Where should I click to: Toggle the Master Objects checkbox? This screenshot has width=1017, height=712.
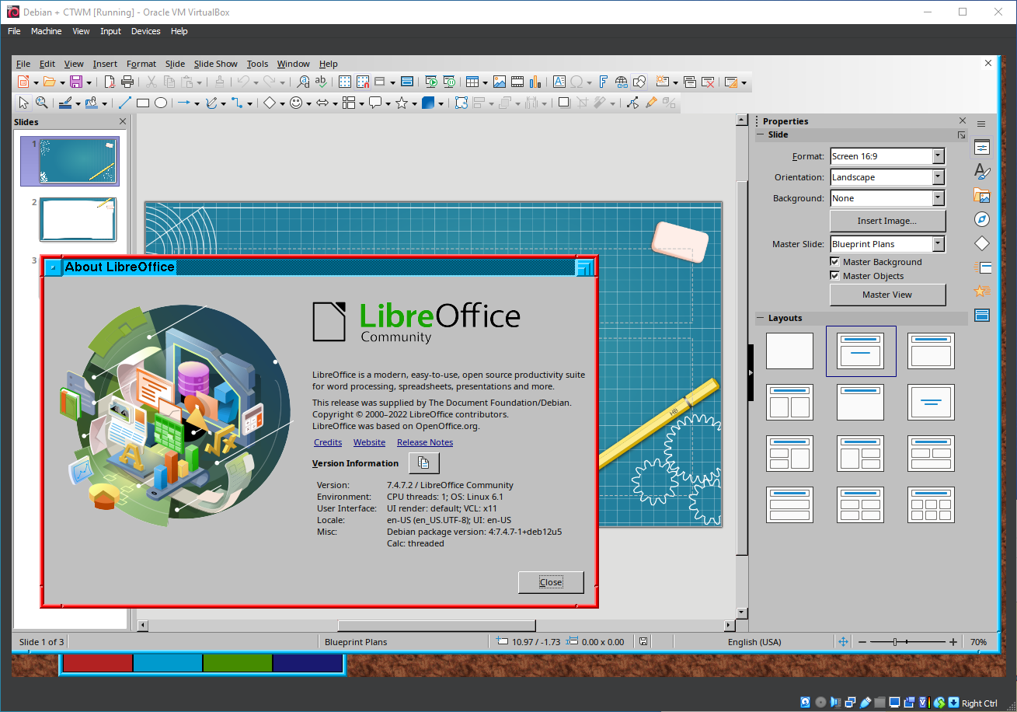(835, 276)
